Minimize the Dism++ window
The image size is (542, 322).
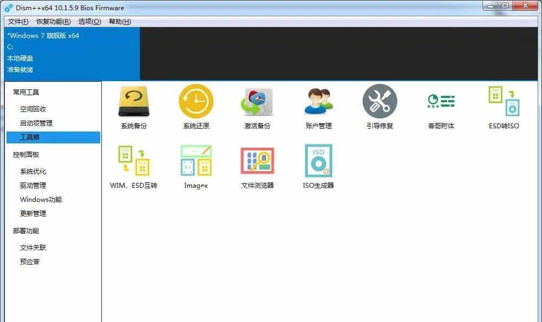click(490, 6)
